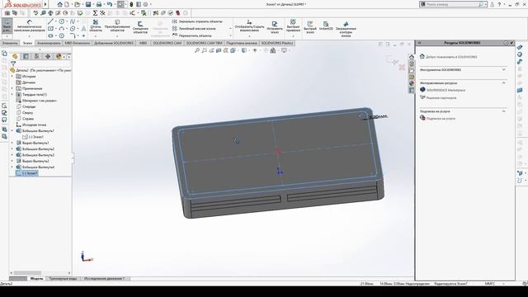Click Repair Sketch (Исправить эскиз)
The height and width of the screenshot is (297, 528).
275,27
